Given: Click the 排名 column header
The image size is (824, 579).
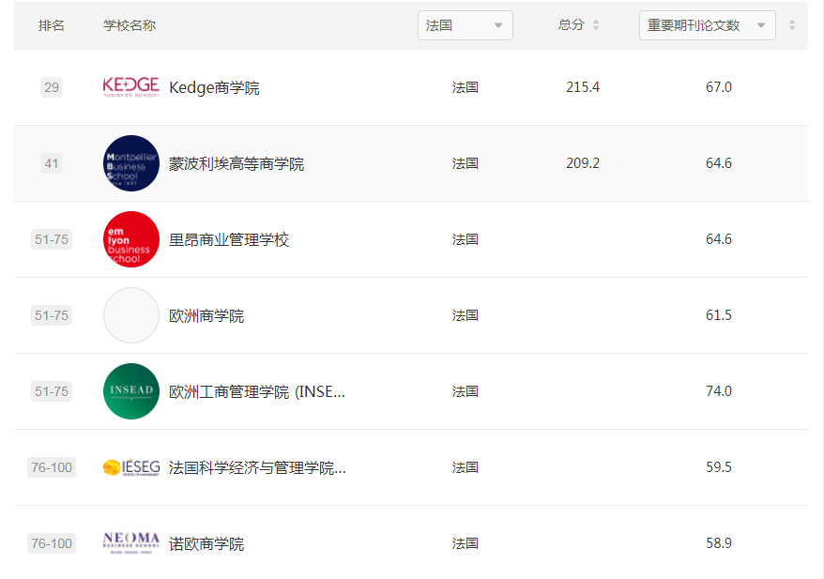Looking at the screenshot, I should [x=52, y=25].
